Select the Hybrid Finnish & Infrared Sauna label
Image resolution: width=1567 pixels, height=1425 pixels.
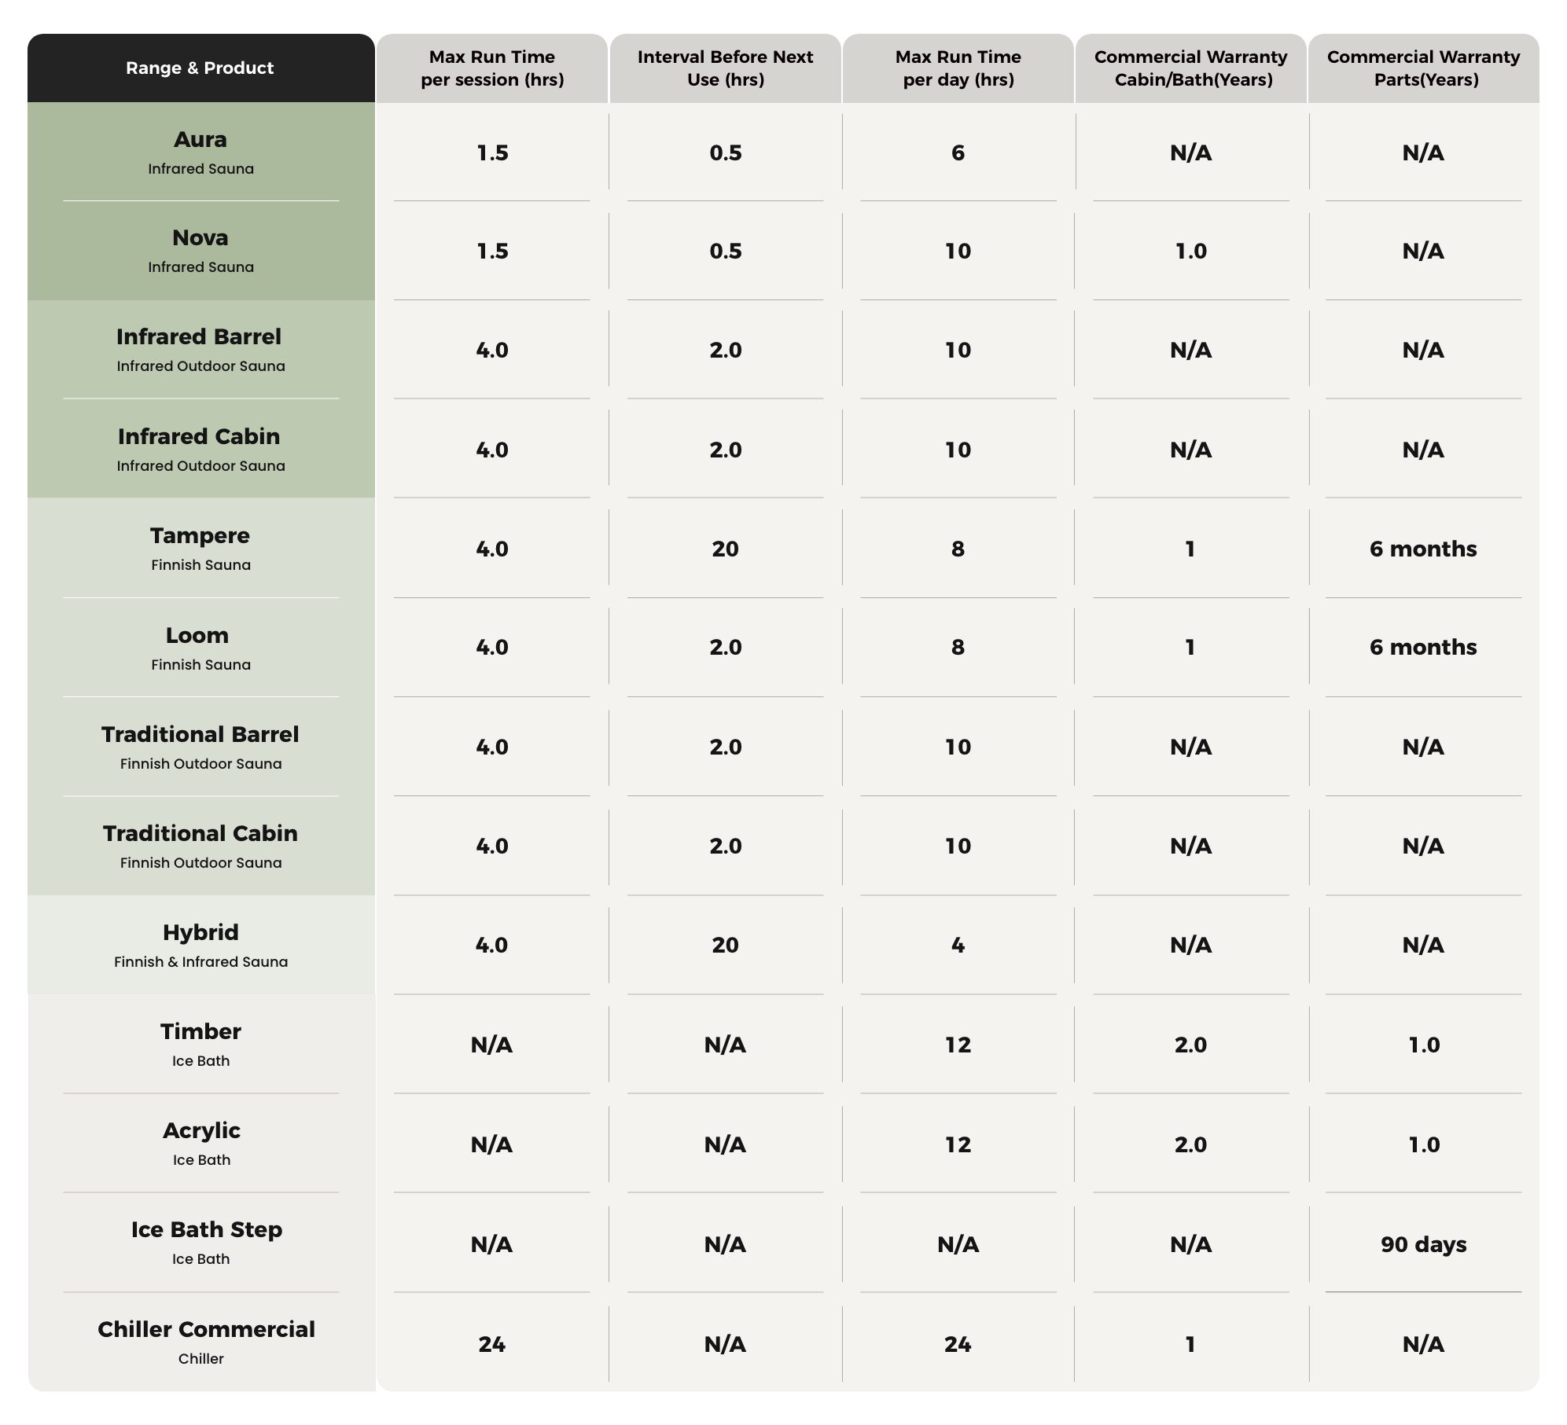(200, 945)
